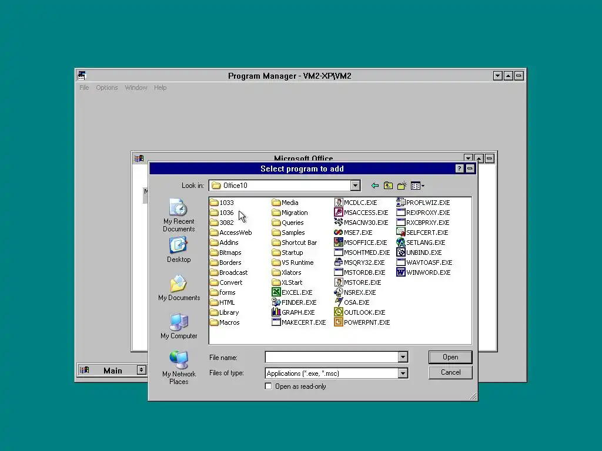Click dialog resize grip corner
The height and width of the screenshot is (451, 602).
click(473, 396)
